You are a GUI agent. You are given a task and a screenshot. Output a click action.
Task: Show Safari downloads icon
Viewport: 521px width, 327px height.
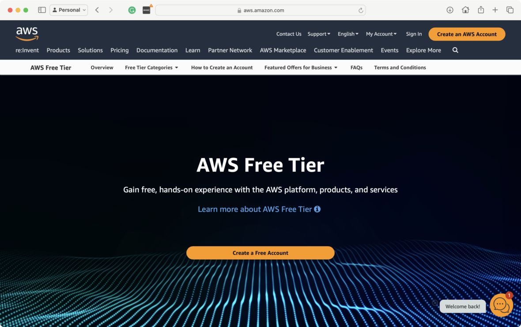pyautogui.click(x=450, y=10)
